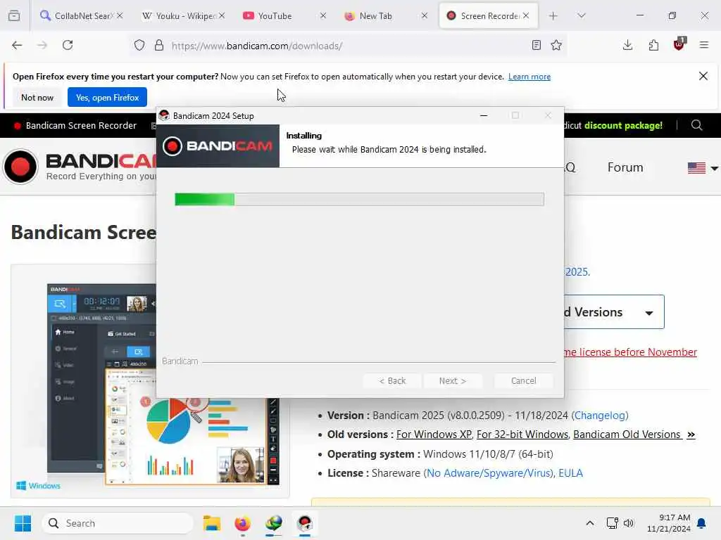Go back with browser back arrow
Screen dimensions: 721x540
[17, 45]
